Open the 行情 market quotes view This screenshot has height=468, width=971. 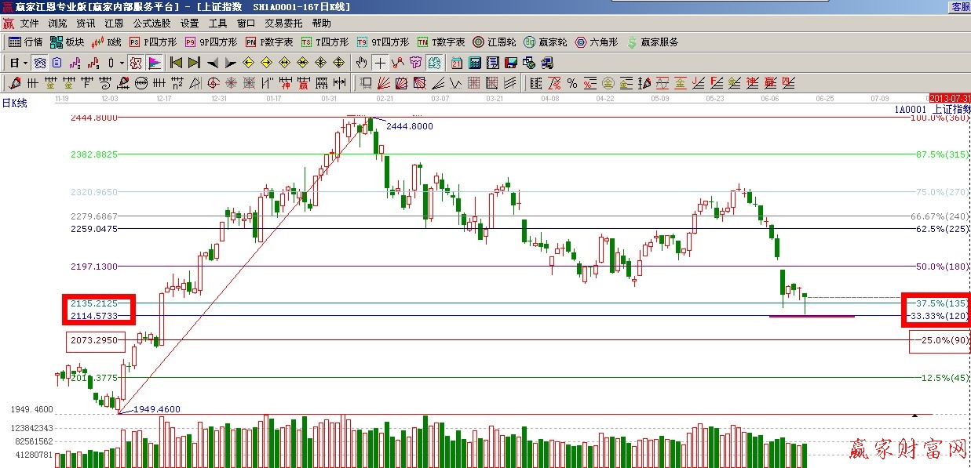(x=25, y=42)
